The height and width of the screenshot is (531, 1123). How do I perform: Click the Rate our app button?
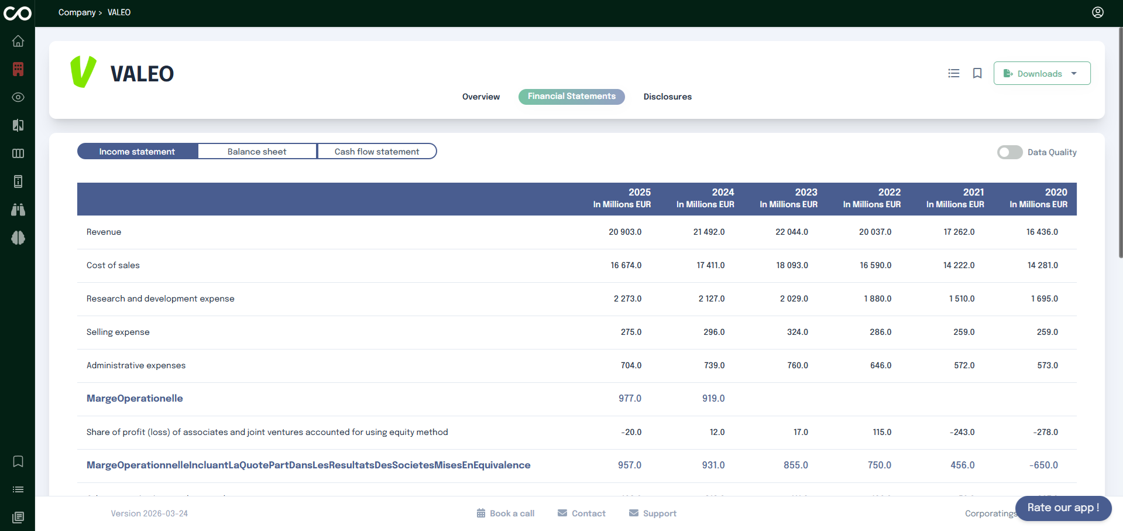click(x=1063, y=508)
